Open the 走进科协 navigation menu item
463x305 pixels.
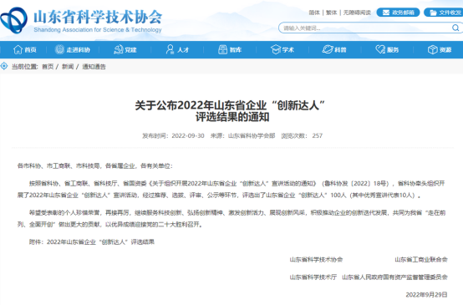click(73, 49)
